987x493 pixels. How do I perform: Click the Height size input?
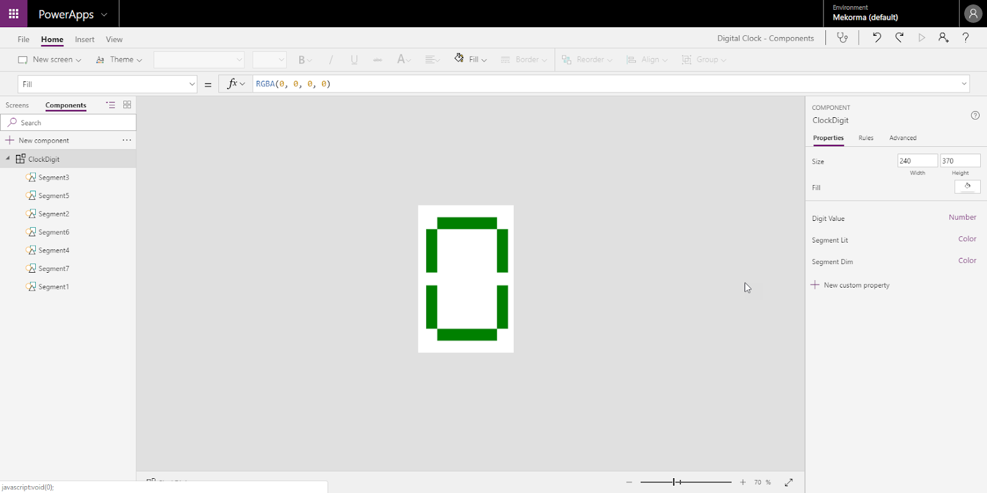pyautogui.click(x=960, y=161)
